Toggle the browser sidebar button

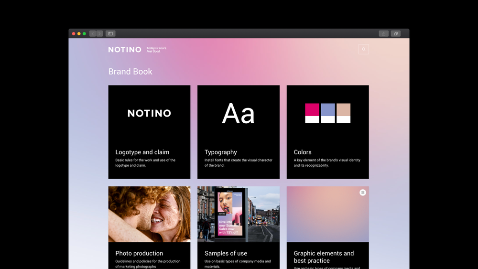point(110,33)
